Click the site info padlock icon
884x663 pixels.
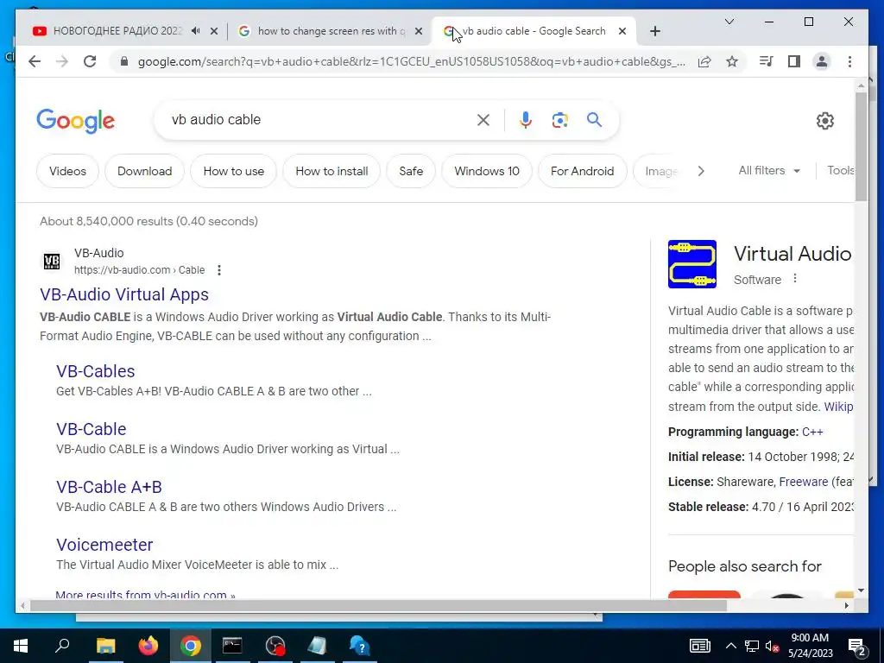coord(124,61)
